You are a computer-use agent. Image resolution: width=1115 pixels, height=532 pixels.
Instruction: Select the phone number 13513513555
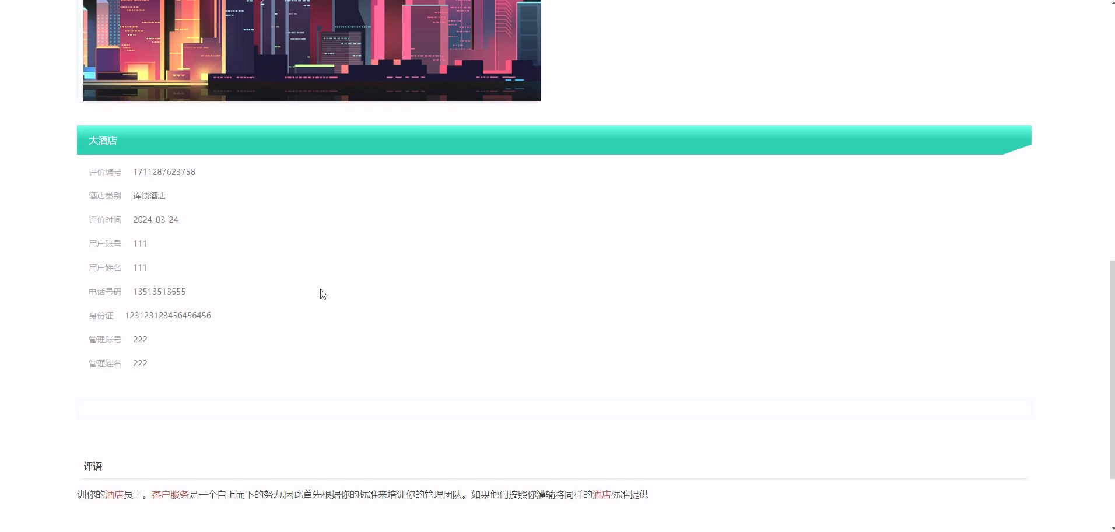(159, 291)
